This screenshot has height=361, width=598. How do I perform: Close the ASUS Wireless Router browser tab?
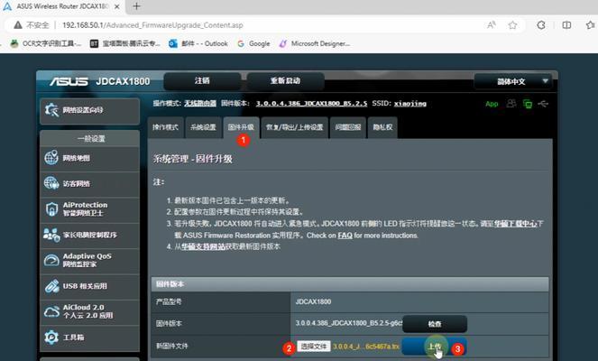pos(117,6)
